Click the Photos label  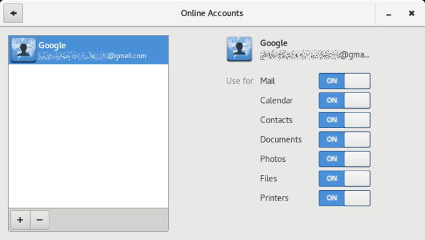272,159
